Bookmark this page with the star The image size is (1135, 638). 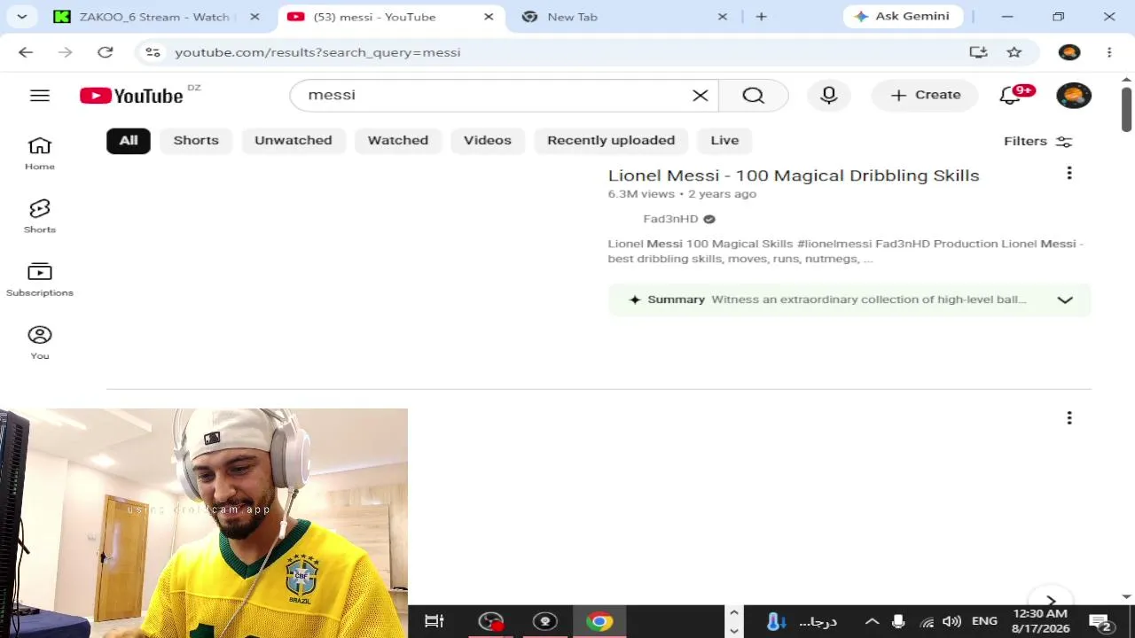click(x=1014, y=52)
